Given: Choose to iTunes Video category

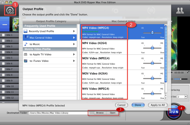Looking at the screenshot, I should click(x=50, y=61).
